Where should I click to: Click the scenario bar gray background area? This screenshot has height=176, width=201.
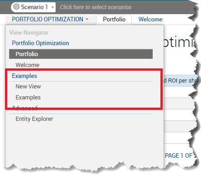pos(163,7)
